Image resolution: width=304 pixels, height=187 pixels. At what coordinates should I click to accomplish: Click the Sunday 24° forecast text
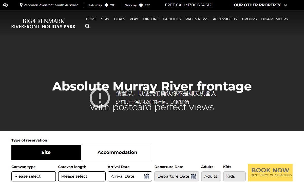click(137, 5)
